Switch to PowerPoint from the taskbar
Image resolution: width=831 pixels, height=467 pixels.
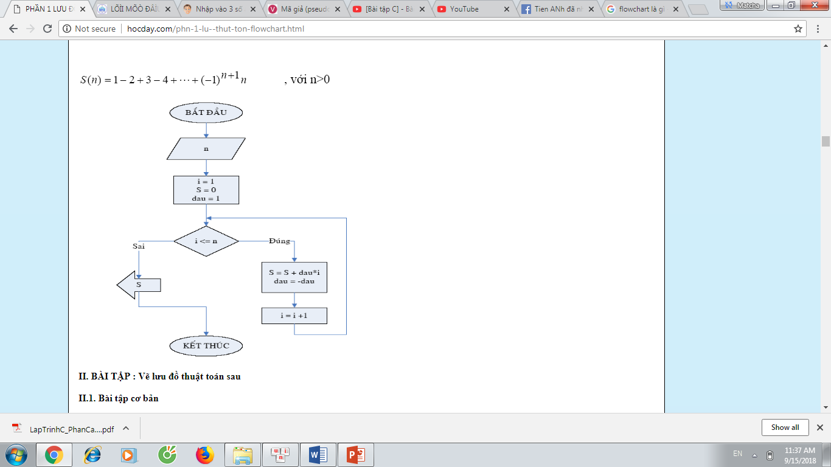click(356, 455)
